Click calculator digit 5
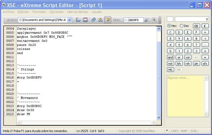The image size is (212, 135). click(x=179, y=45)
